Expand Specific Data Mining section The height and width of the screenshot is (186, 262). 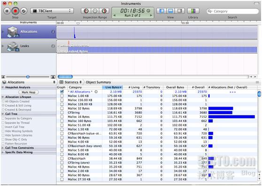tap(3, 152)
